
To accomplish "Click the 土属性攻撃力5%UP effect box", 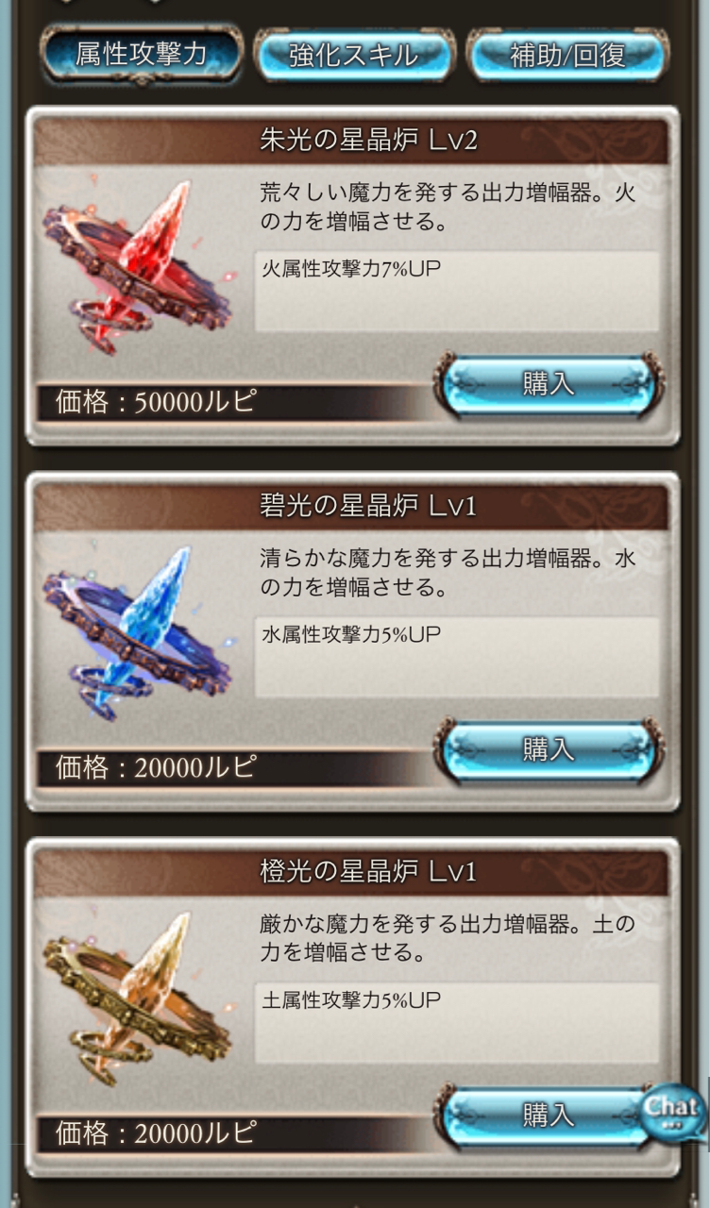I will pyautogui.click(x=457, y=1023).
